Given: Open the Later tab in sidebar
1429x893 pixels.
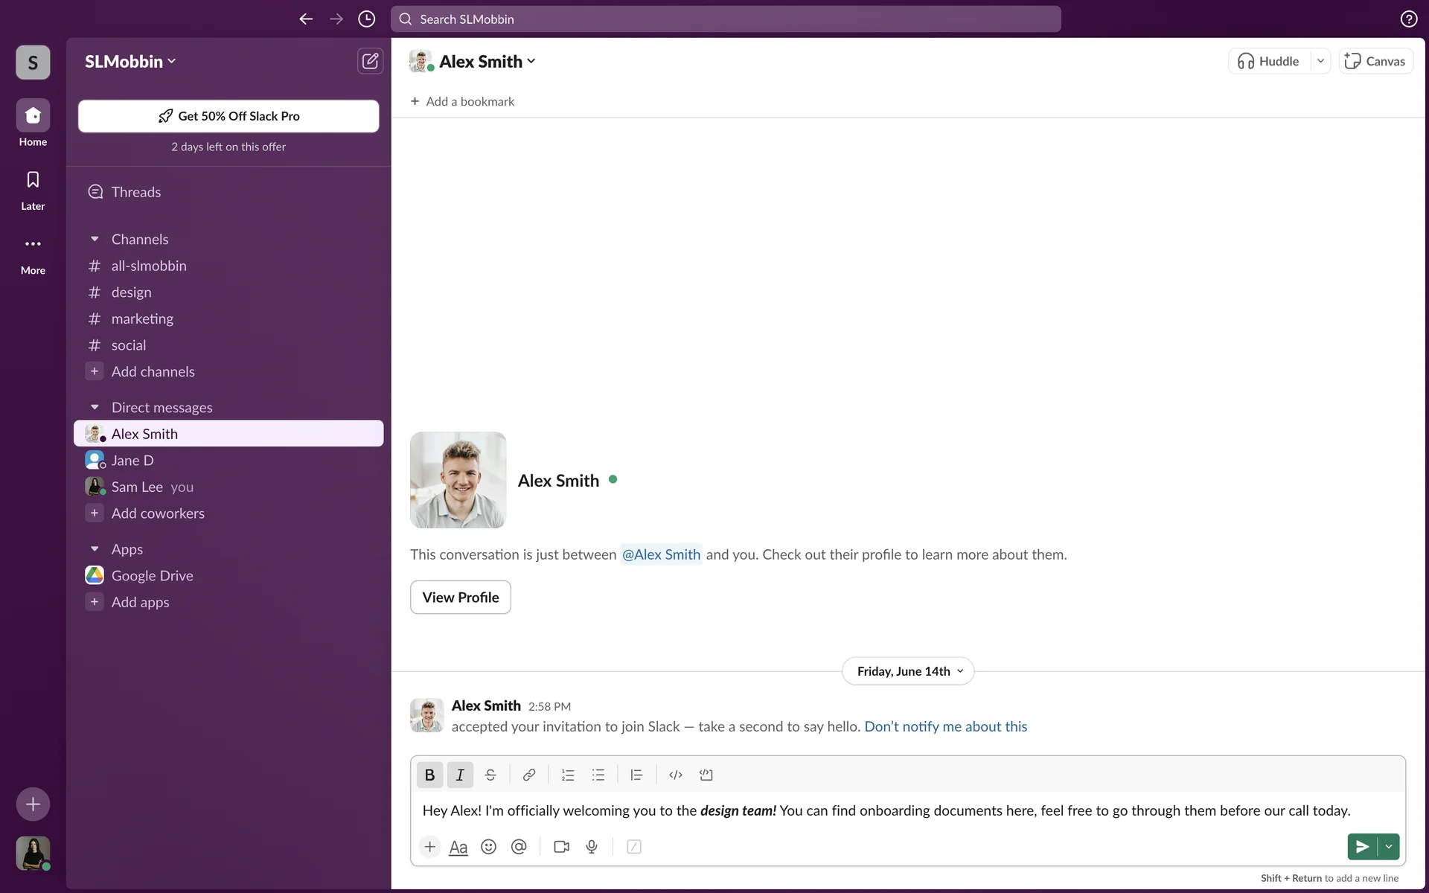Looking at the screenshot, I should click(33, 189).
